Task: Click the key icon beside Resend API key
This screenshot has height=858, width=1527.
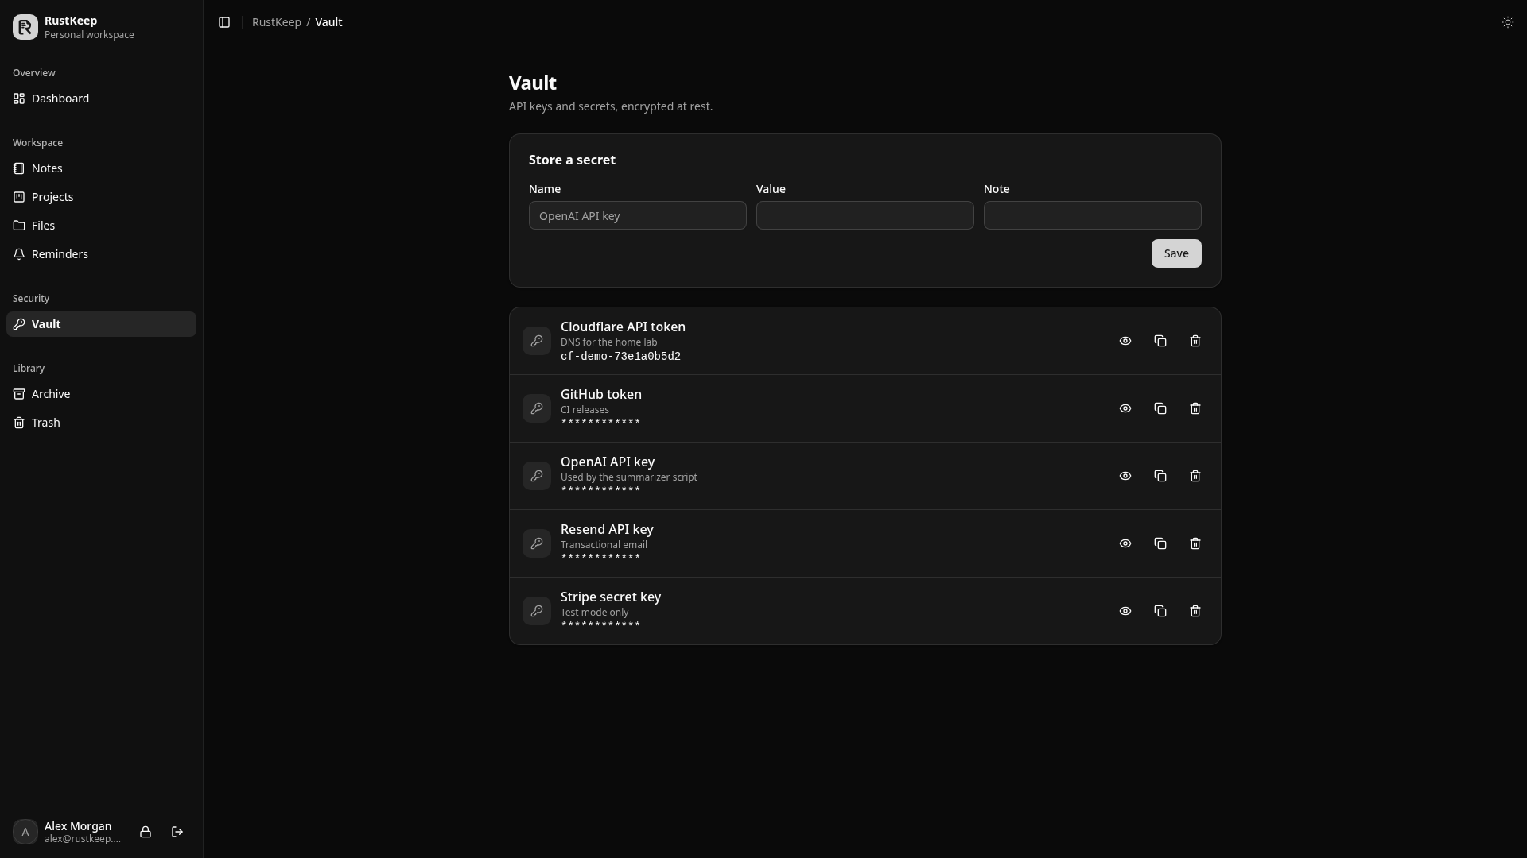Action: 537,543
